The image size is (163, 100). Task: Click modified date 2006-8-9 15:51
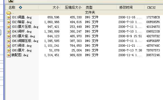[x=130, y=36]
